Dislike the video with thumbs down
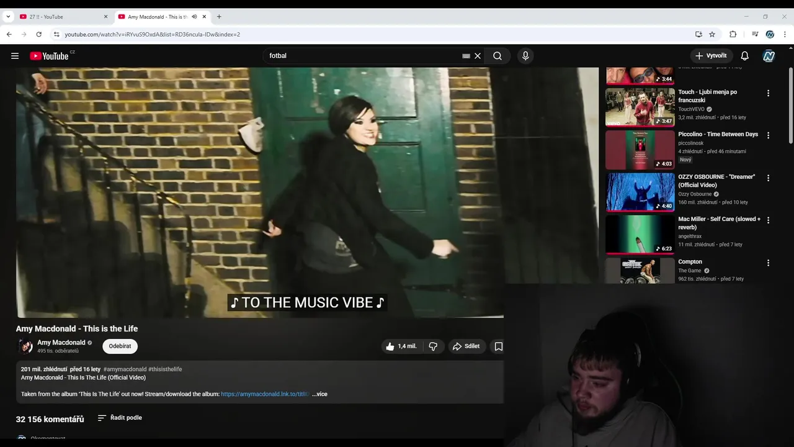 (x=433, y=346)
